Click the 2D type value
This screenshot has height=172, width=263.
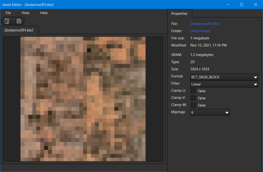(193, 62)
